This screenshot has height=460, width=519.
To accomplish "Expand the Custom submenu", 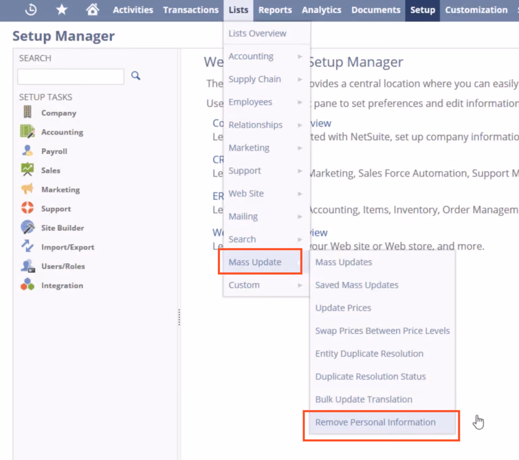I will tap(266, 285).
